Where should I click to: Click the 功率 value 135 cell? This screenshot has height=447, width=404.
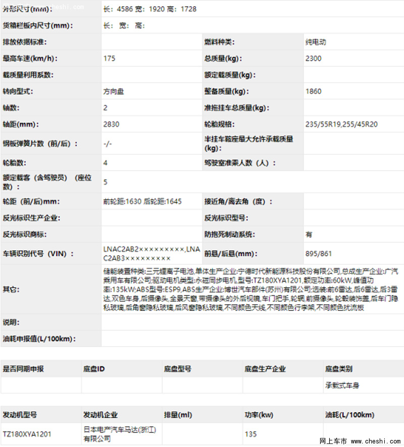tap(283, 434)
